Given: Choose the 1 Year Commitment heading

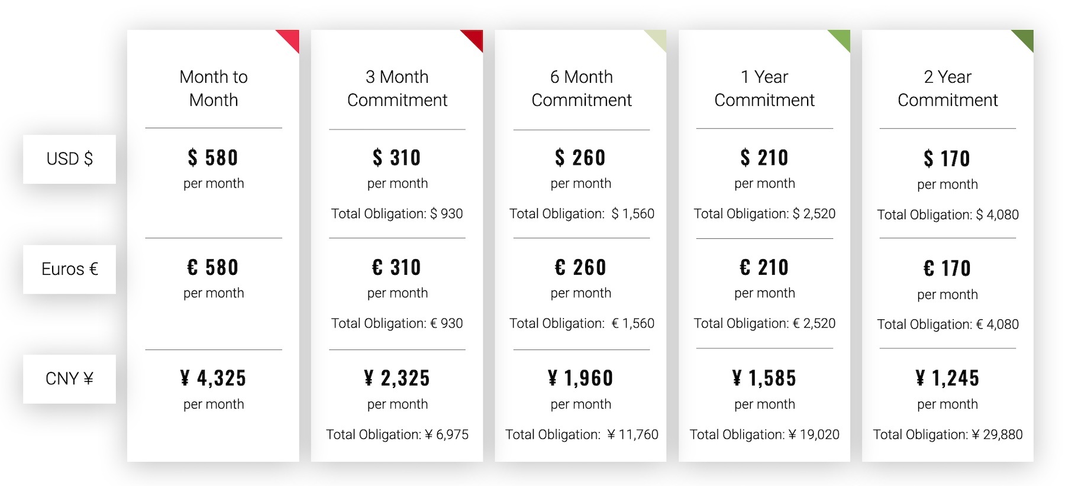Looking at the screenshot, I should click(x=764, y=88).
